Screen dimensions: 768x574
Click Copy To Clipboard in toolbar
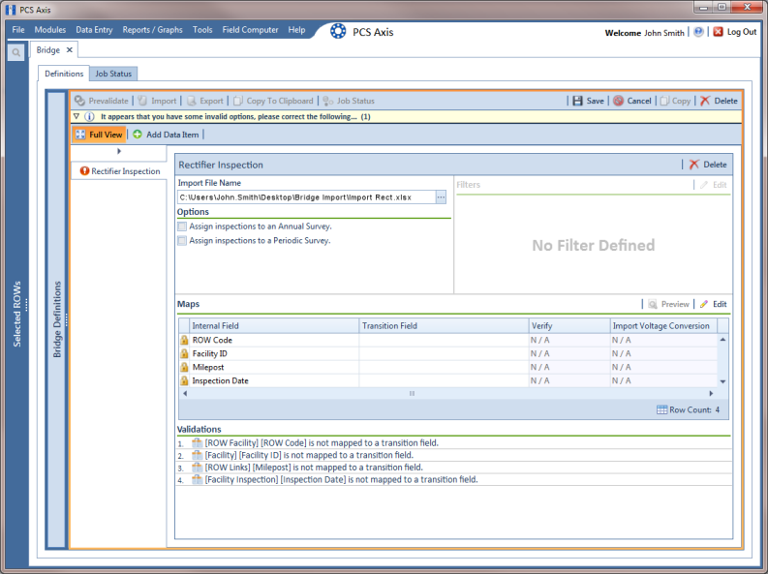coord(273,101)
